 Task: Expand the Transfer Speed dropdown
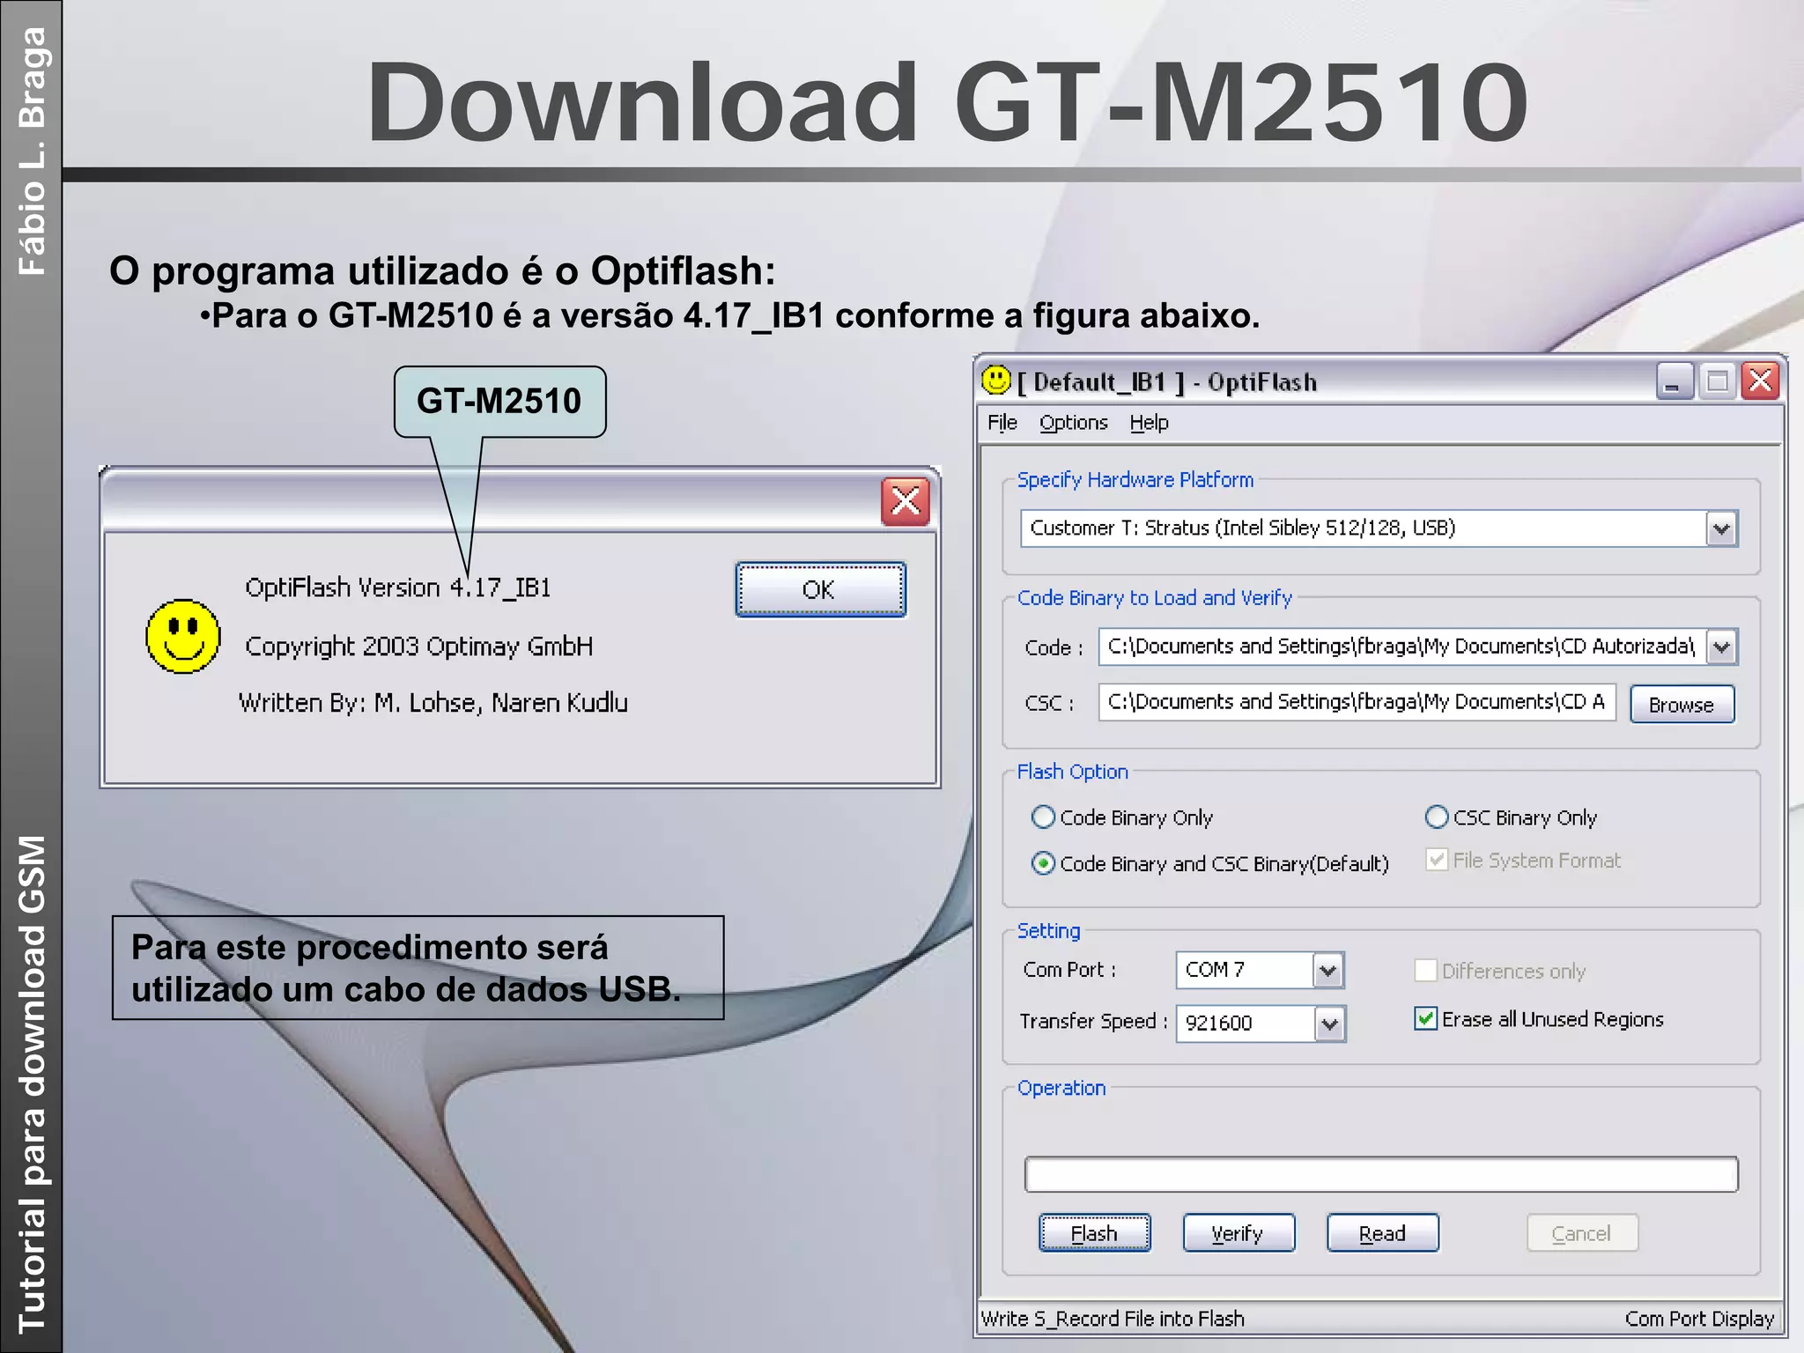coord(1329,1024)
